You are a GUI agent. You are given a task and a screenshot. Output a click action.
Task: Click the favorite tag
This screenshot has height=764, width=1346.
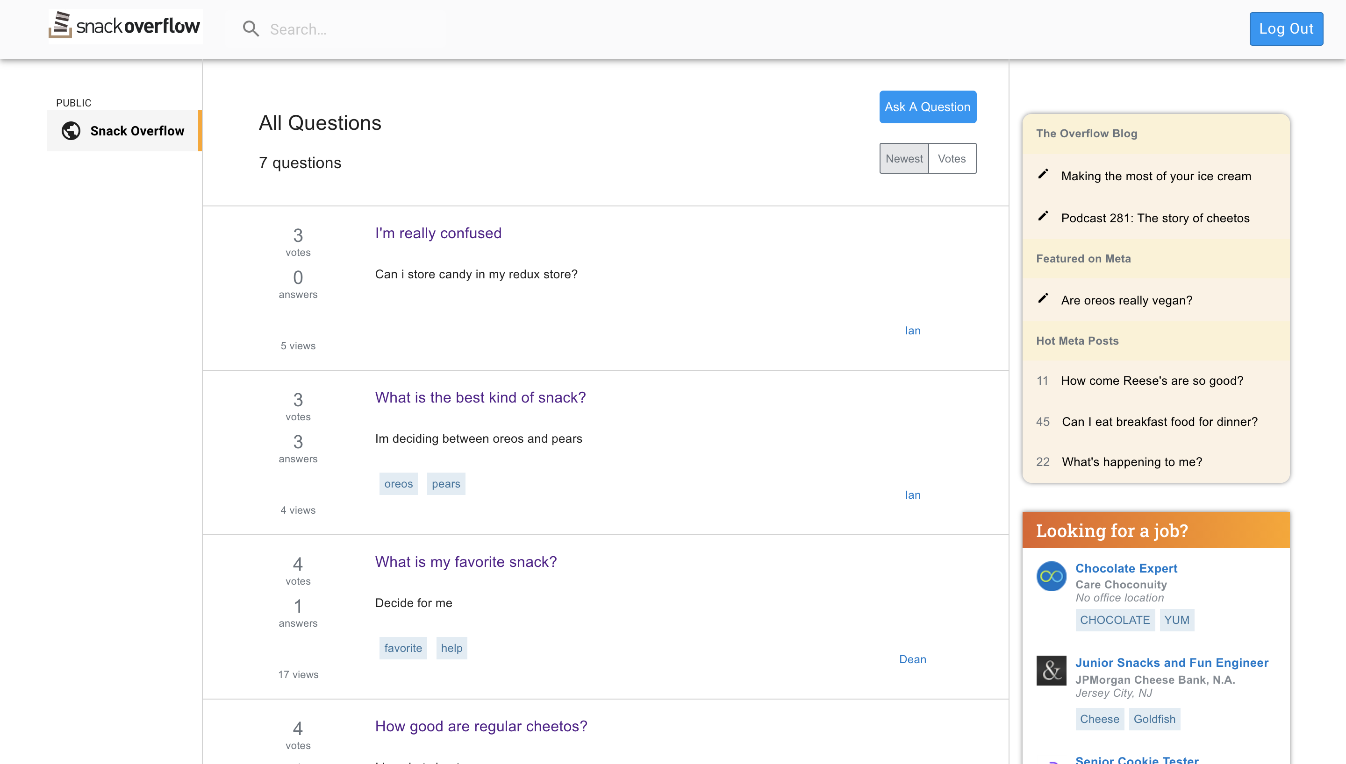point(403,648)
